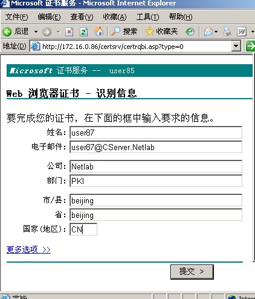Click the Web 浏览器证书 - 识别信息 heading
The width and height of the screenshot is (255, 299).
click(x=71, y=93)
